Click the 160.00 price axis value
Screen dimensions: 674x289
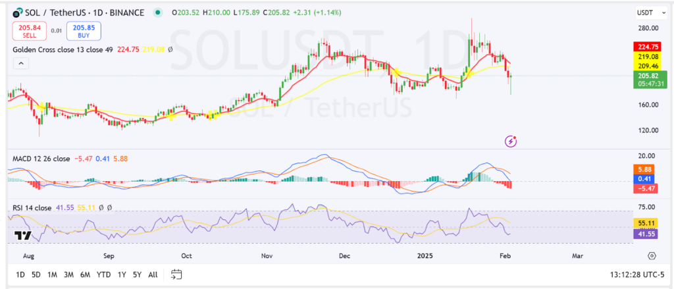pyautogui.click(x=649, y=105)
